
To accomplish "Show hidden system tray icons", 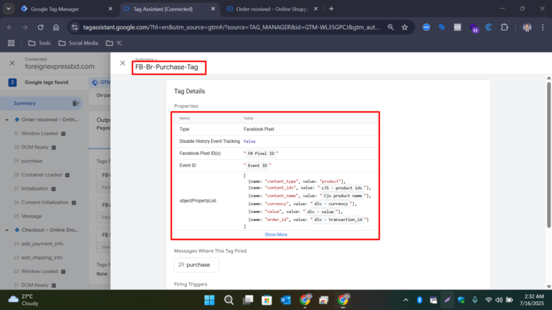I will (405, 299).
